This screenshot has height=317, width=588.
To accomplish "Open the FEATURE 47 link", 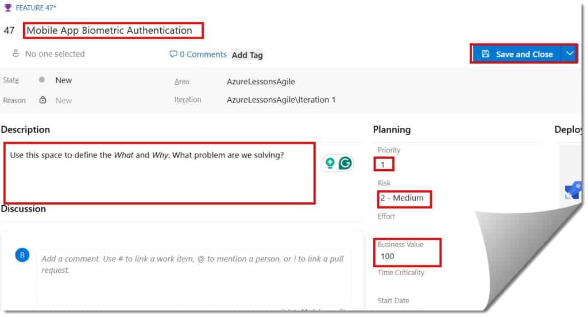I will (x=36, y=8).
